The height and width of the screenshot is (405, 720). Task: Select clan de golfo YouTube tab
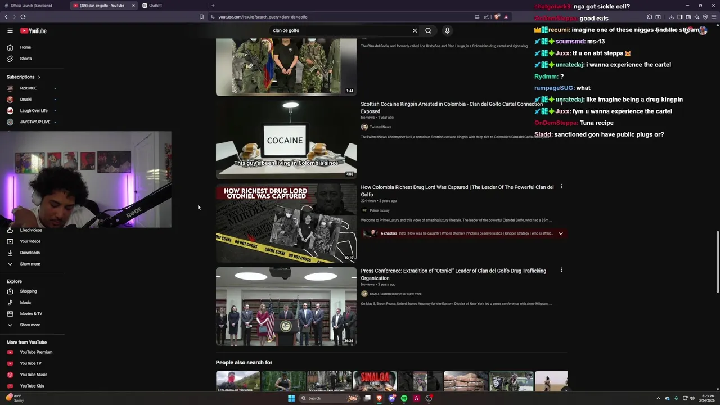[x=102, y=6]
